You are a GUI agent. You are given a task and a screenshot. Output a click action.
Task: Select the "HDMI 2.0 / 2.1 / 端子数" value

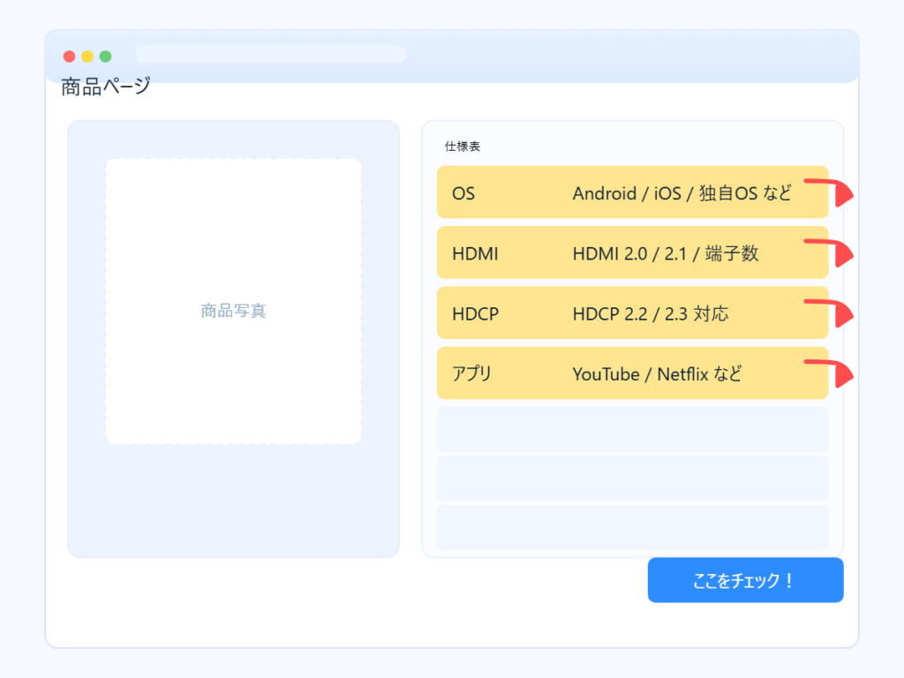[x=666, y=253]
